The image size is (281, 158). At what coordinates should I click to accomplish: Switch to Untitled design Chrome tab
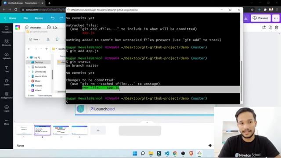pyautogui.click(x=23, y=3)
